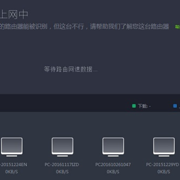
Task: Click the router not recognized description sentence
Action: (x=84, y=26)
